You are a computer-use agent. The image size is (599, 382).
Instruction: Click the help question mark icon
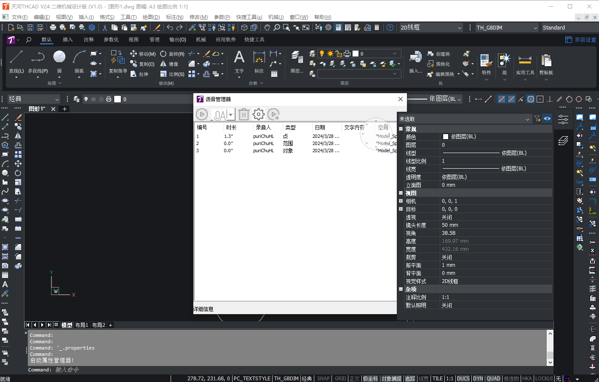390,27
